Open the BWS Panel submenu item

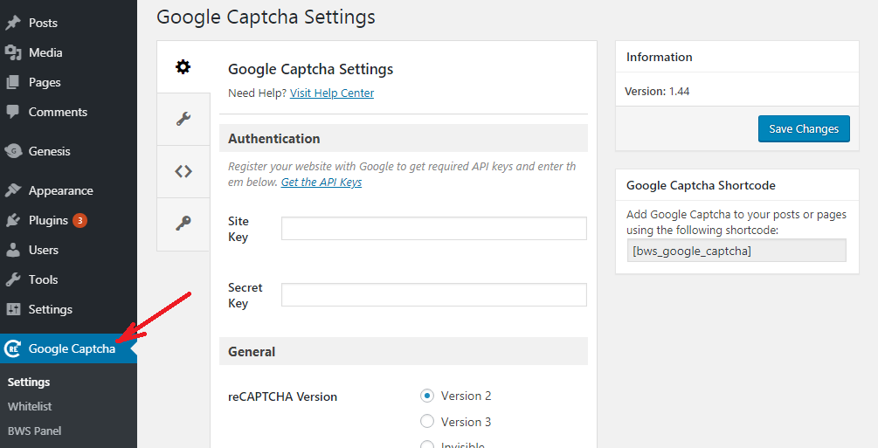35,431
